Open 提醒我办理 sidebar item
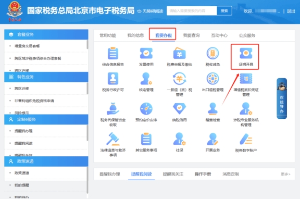 (23, 131)
